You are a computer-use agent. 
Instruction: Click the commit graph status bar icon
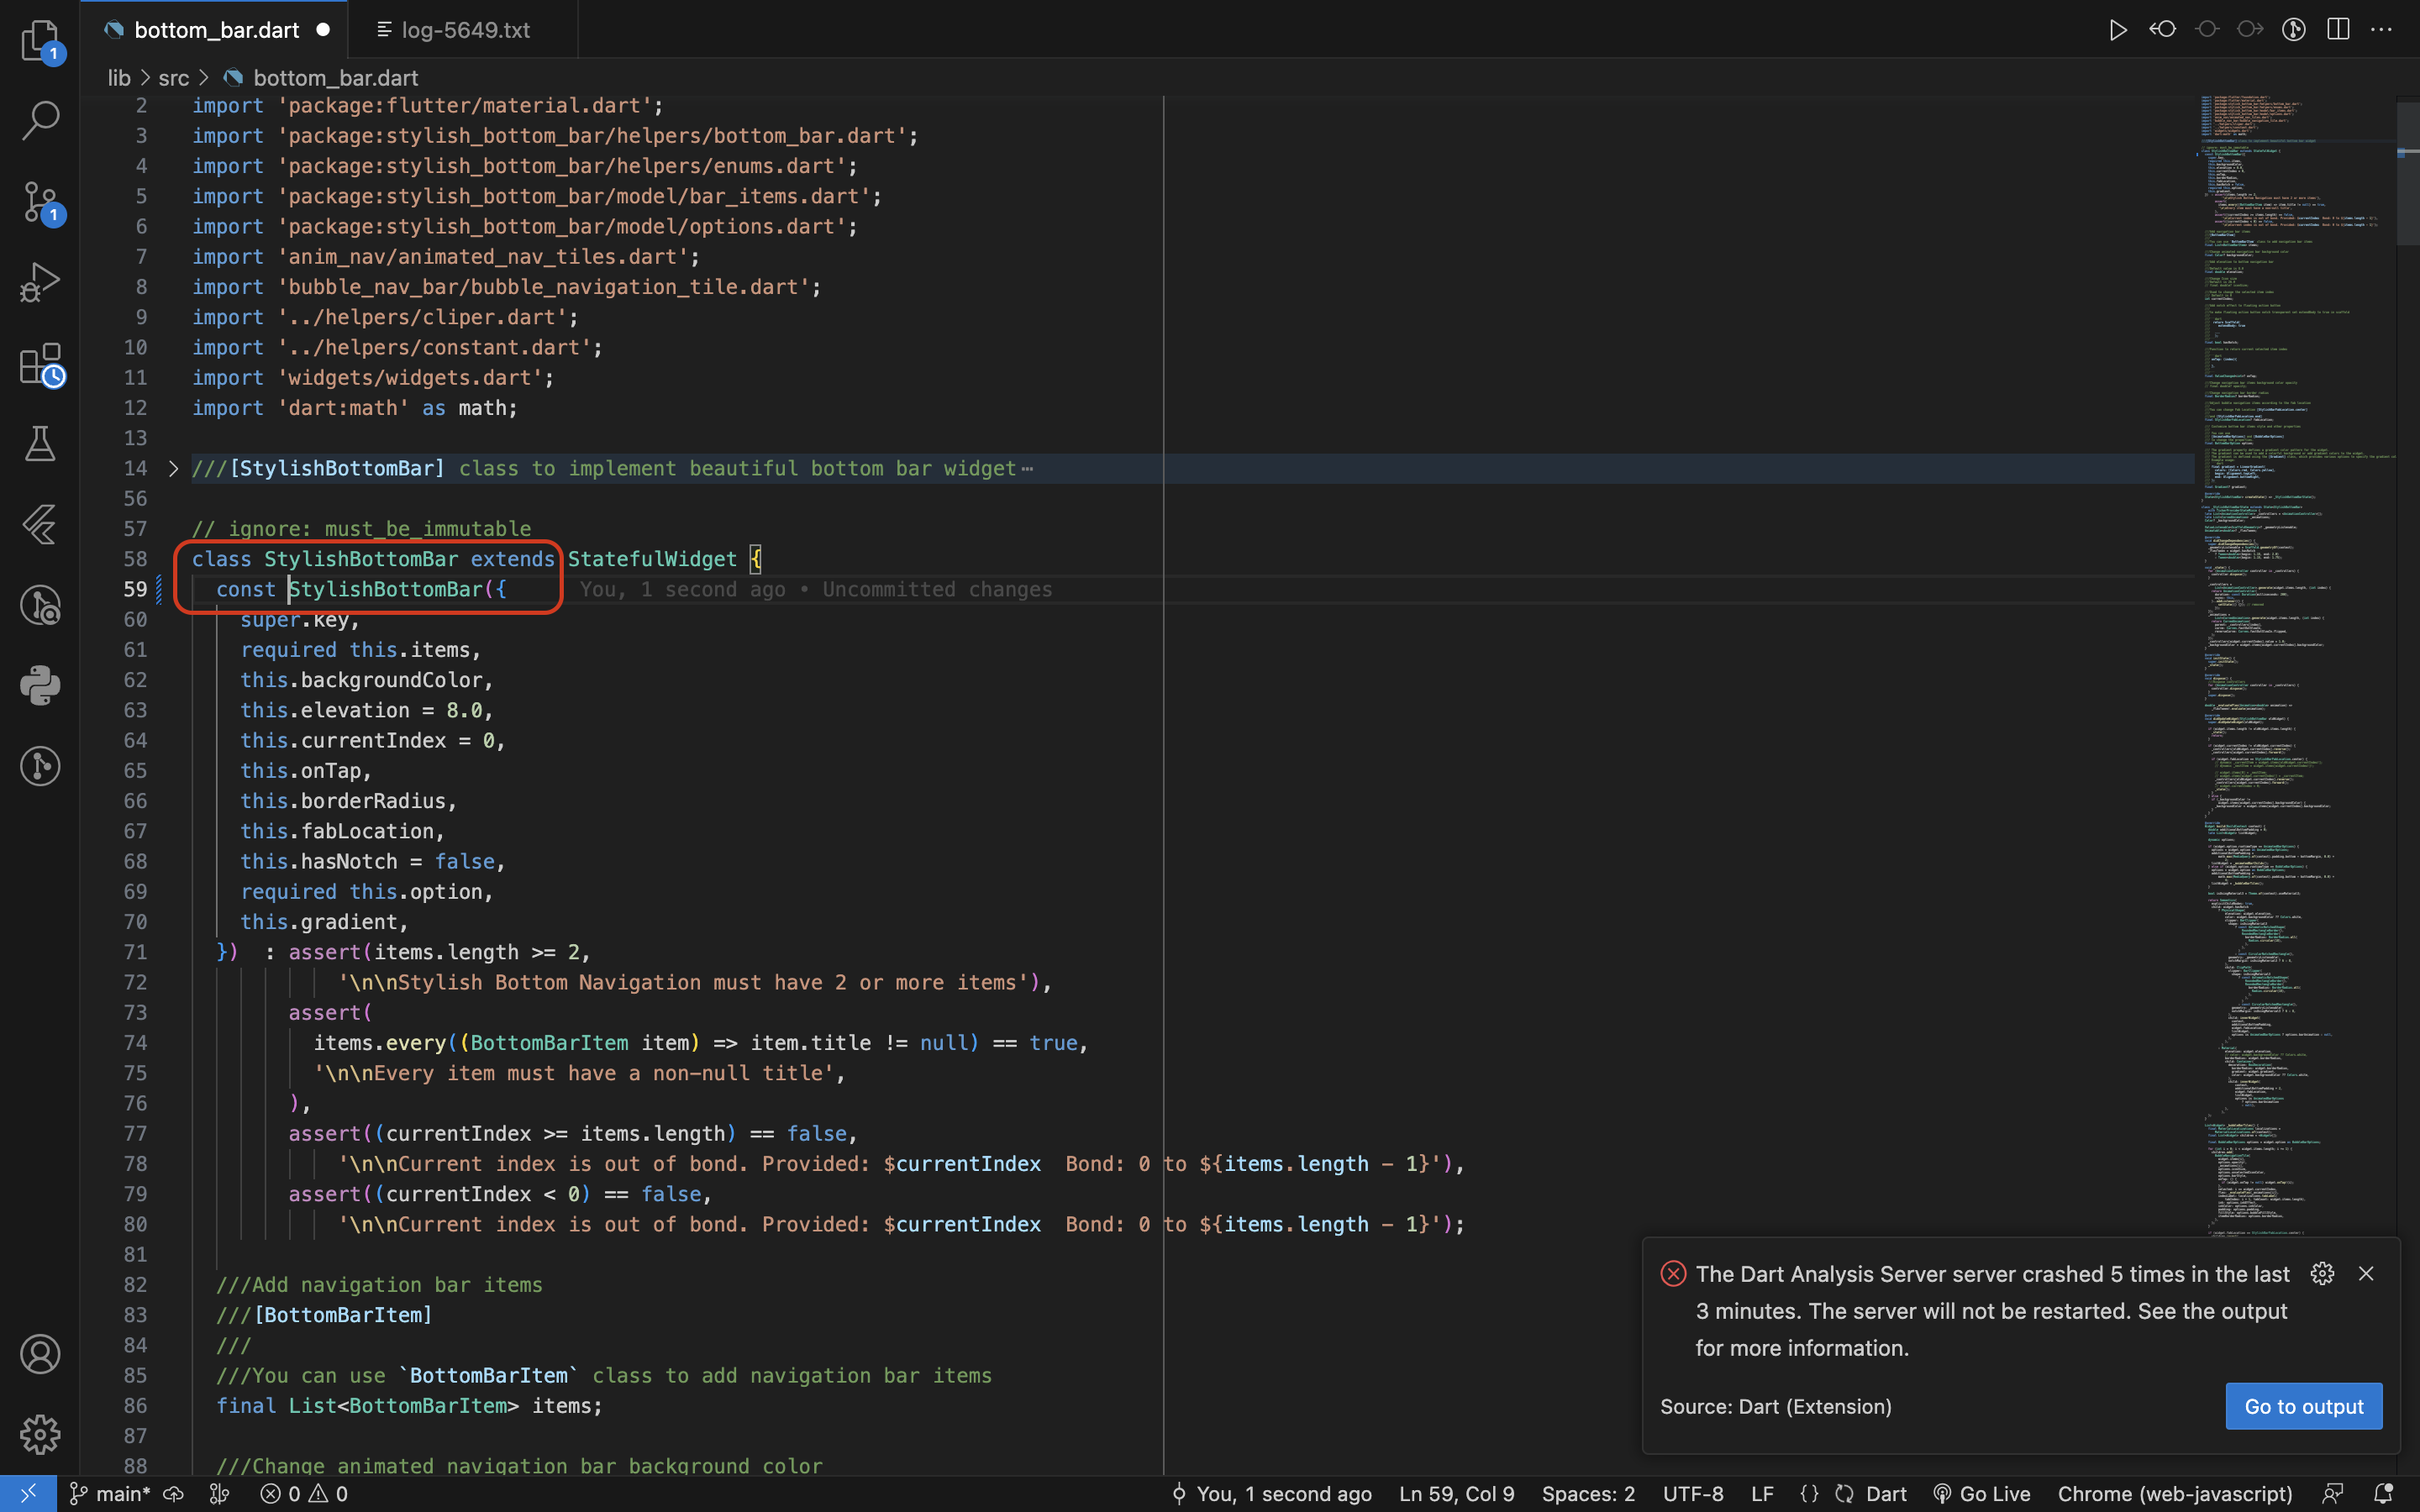(219, 1494)
